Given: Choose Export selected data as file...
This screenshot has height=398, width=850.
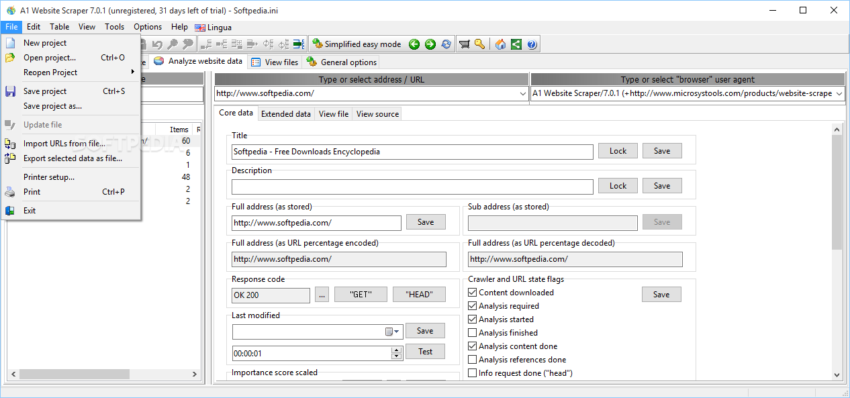Looking at the screenshot, I should tap(70, 158).
